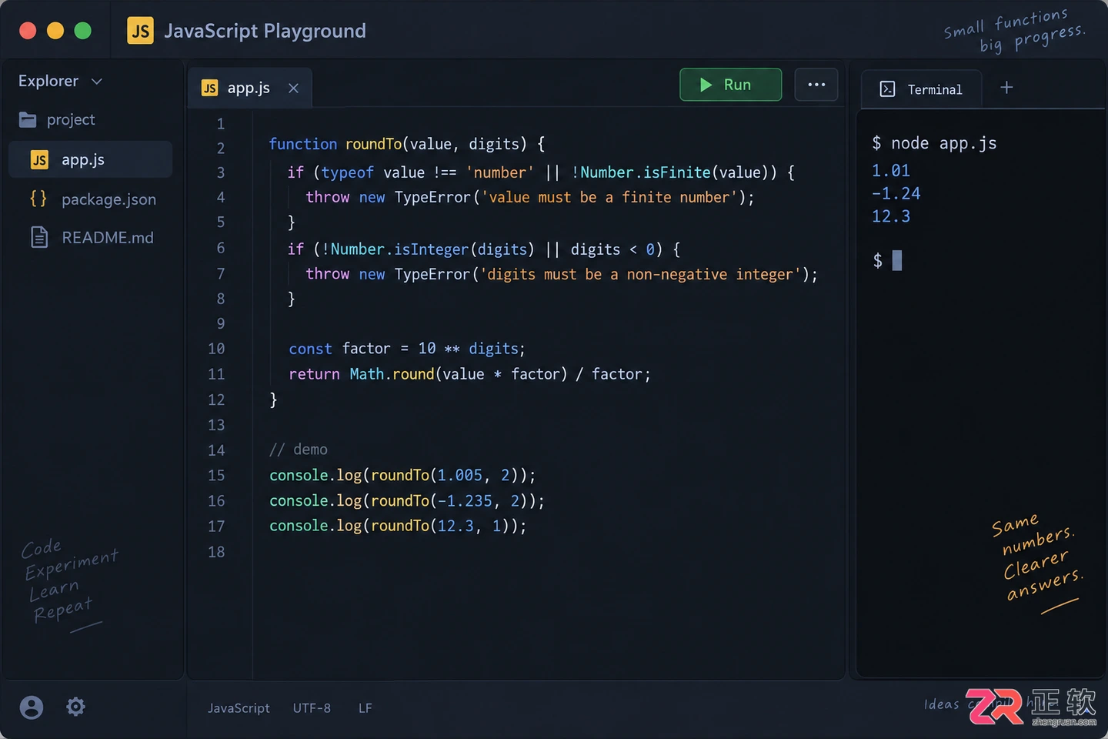
Task: Click the 'JavaScript Playground' window title
Action: click(x=265, y=31)
